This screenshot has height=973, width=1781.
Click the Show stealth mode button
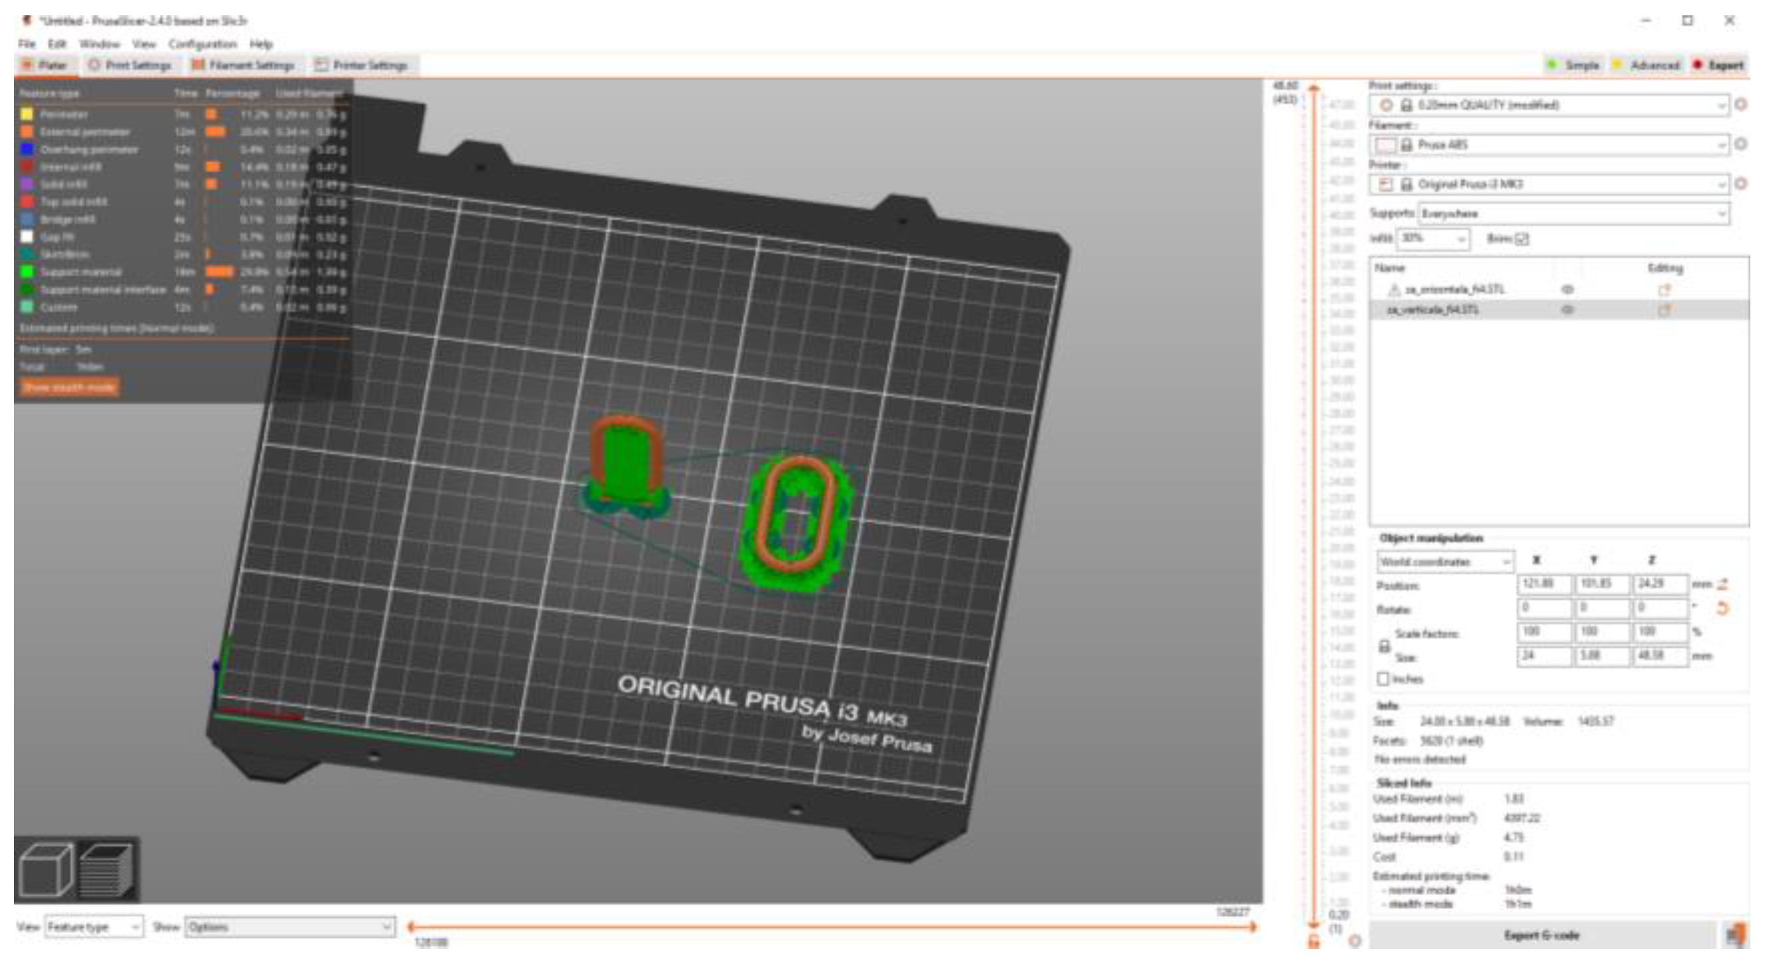tap(69, 387)
